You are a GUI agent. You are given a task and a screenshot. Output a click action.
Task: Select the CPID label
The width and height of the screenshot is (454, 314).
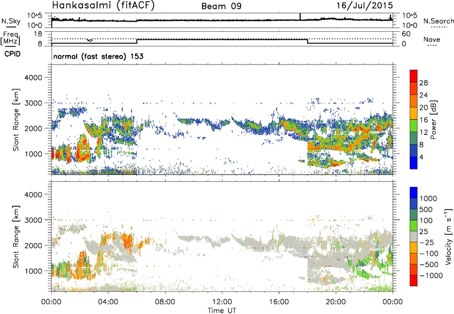coord(12,54)
